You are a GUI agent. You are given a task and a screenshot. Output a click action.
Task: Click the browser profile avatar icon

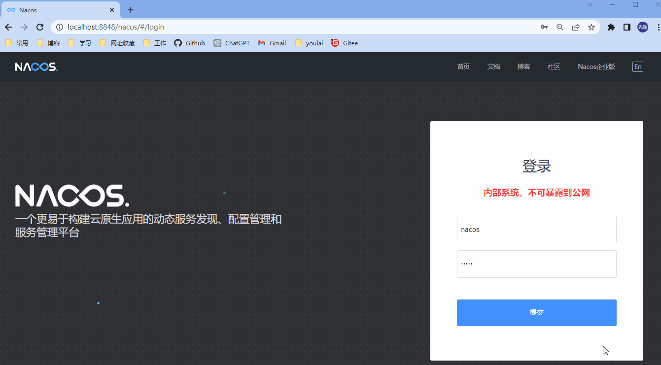coord(642,27)
